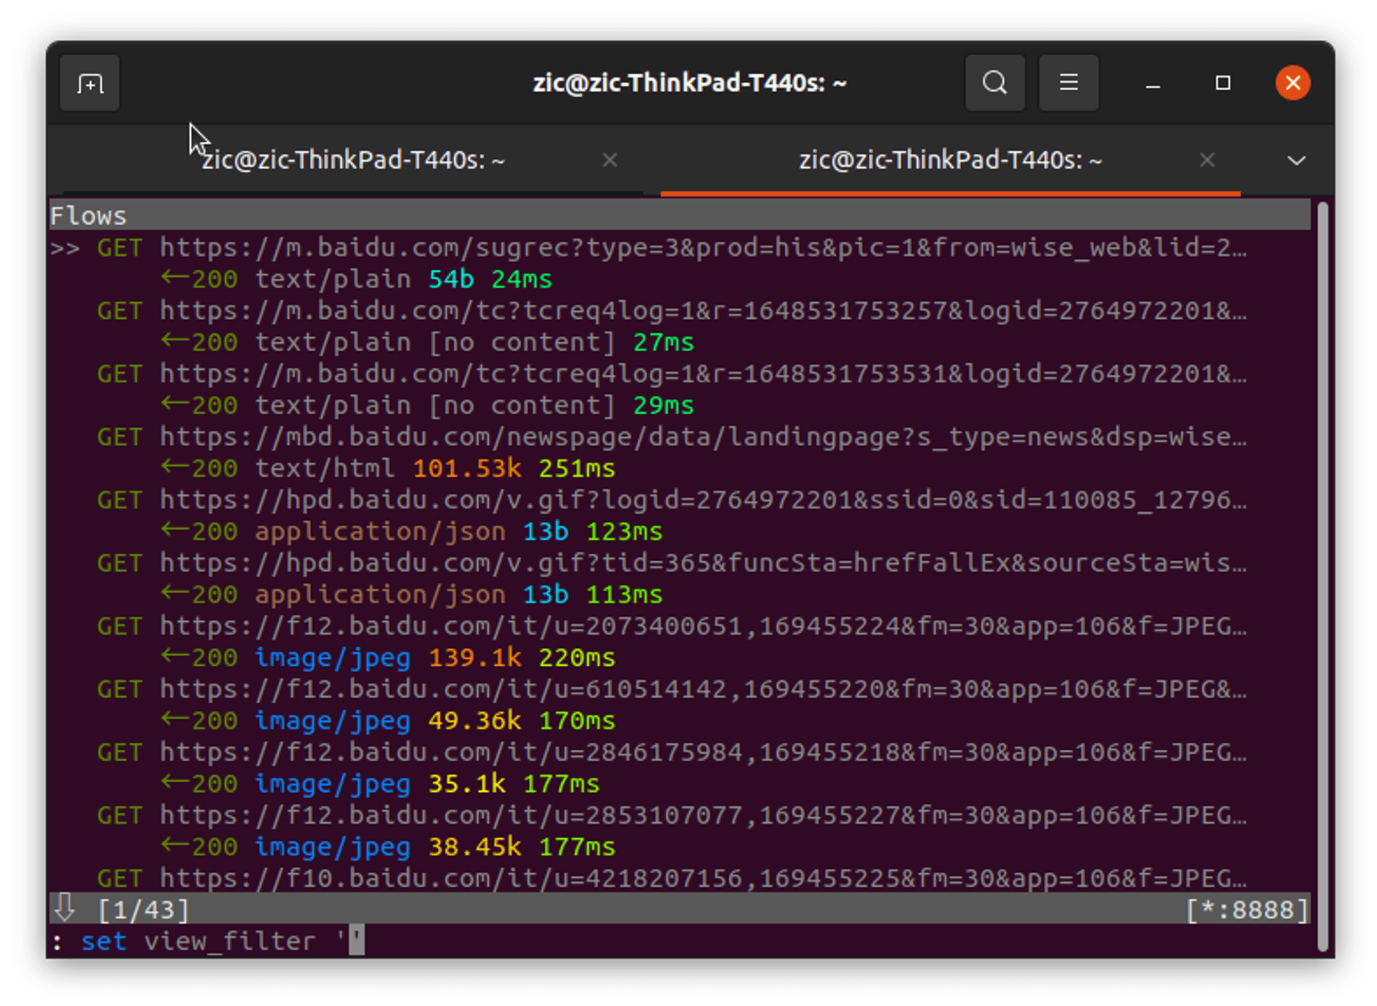Click the 251ms response time

point(577,468)
